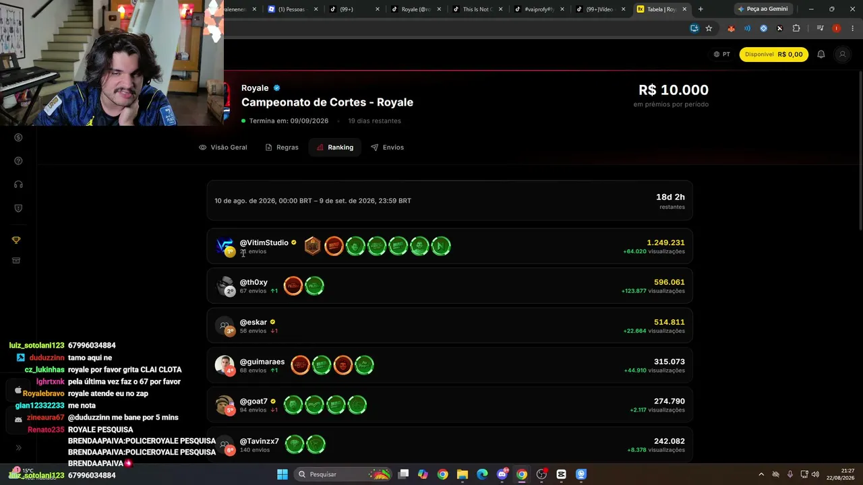
Task: Show hidden icons in the system tray
Action: pos(761,474)
